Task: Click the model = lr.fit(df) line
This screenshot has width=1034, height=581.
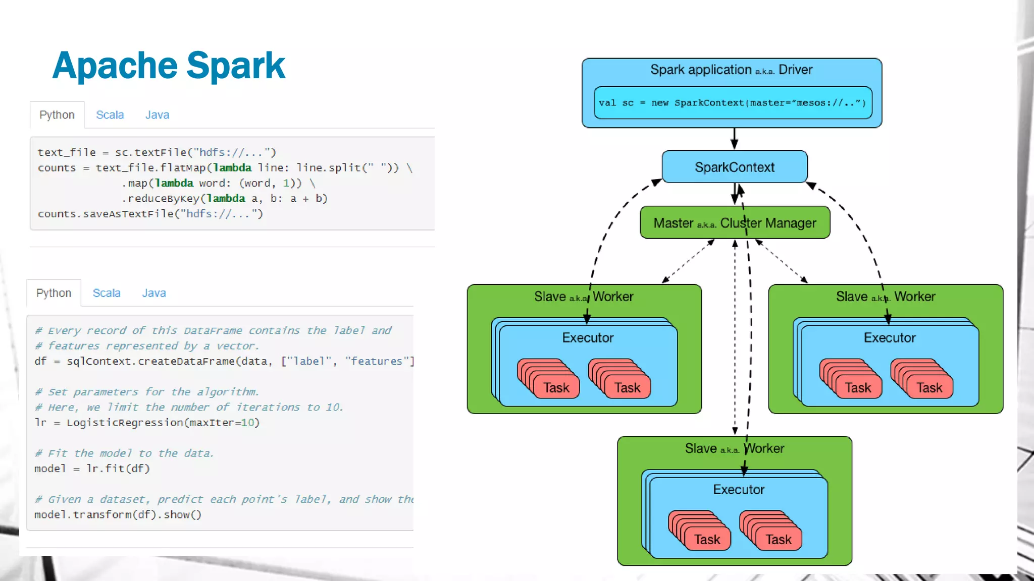Action: click(x=92, y=469)
